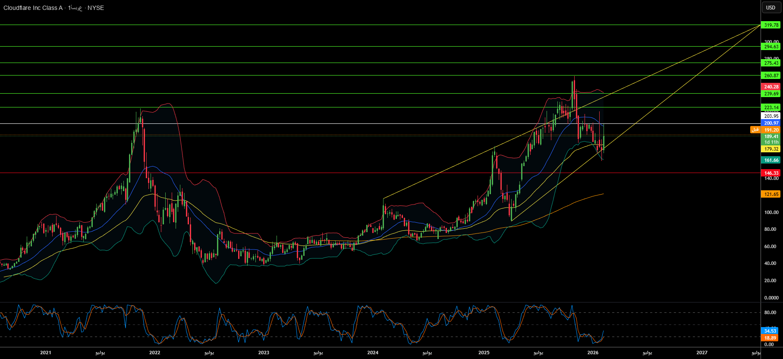Click the red 240.28 Bollinger band label

click(771, 87)
